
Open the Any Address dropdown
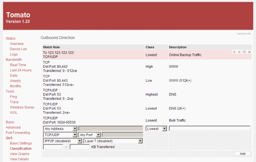[x=60, y=129]
